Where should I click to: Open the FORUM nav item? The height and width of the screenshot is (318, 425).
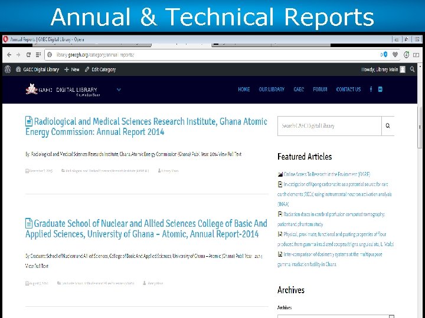[x=320, y=90]
